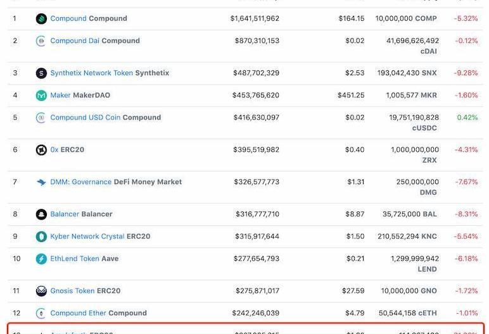Screen dimensions: 489x334
Task: Click the Compound Ether logo icon
Action: (x=41, y=313)
